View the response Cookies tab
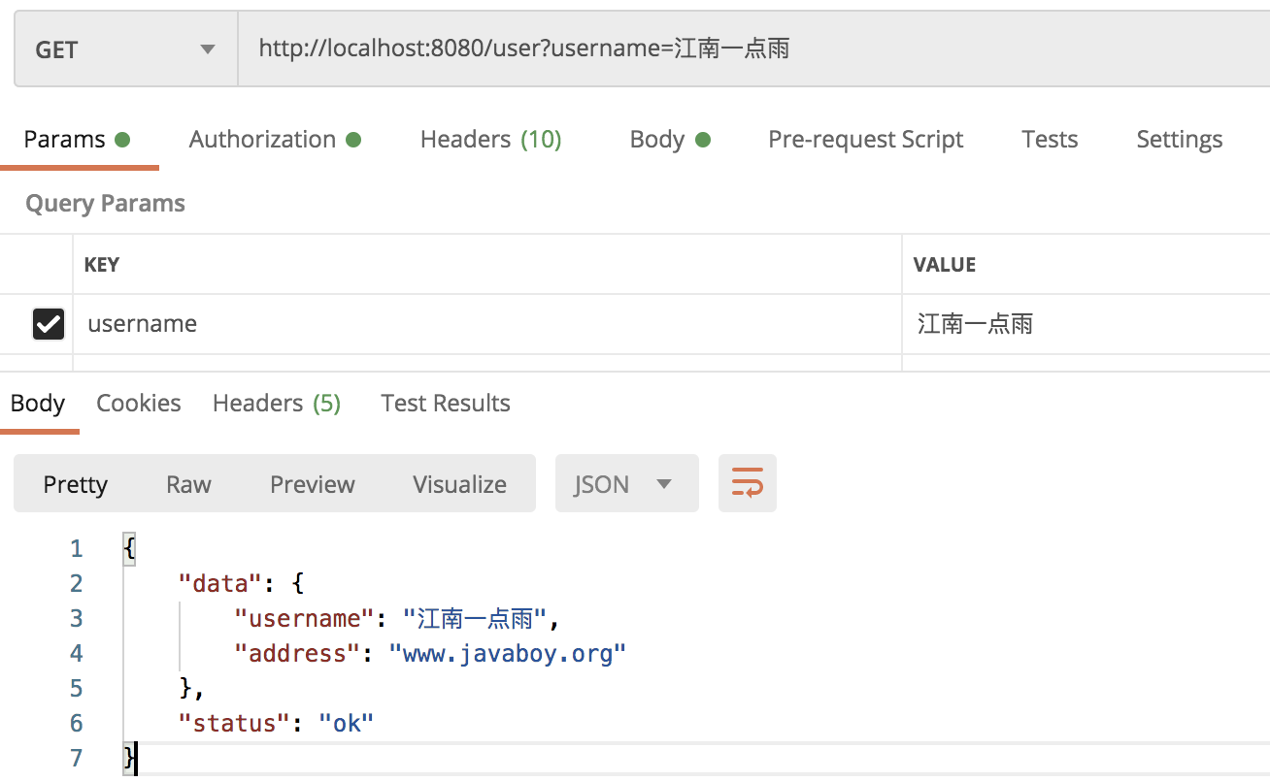 pos(139,404)
